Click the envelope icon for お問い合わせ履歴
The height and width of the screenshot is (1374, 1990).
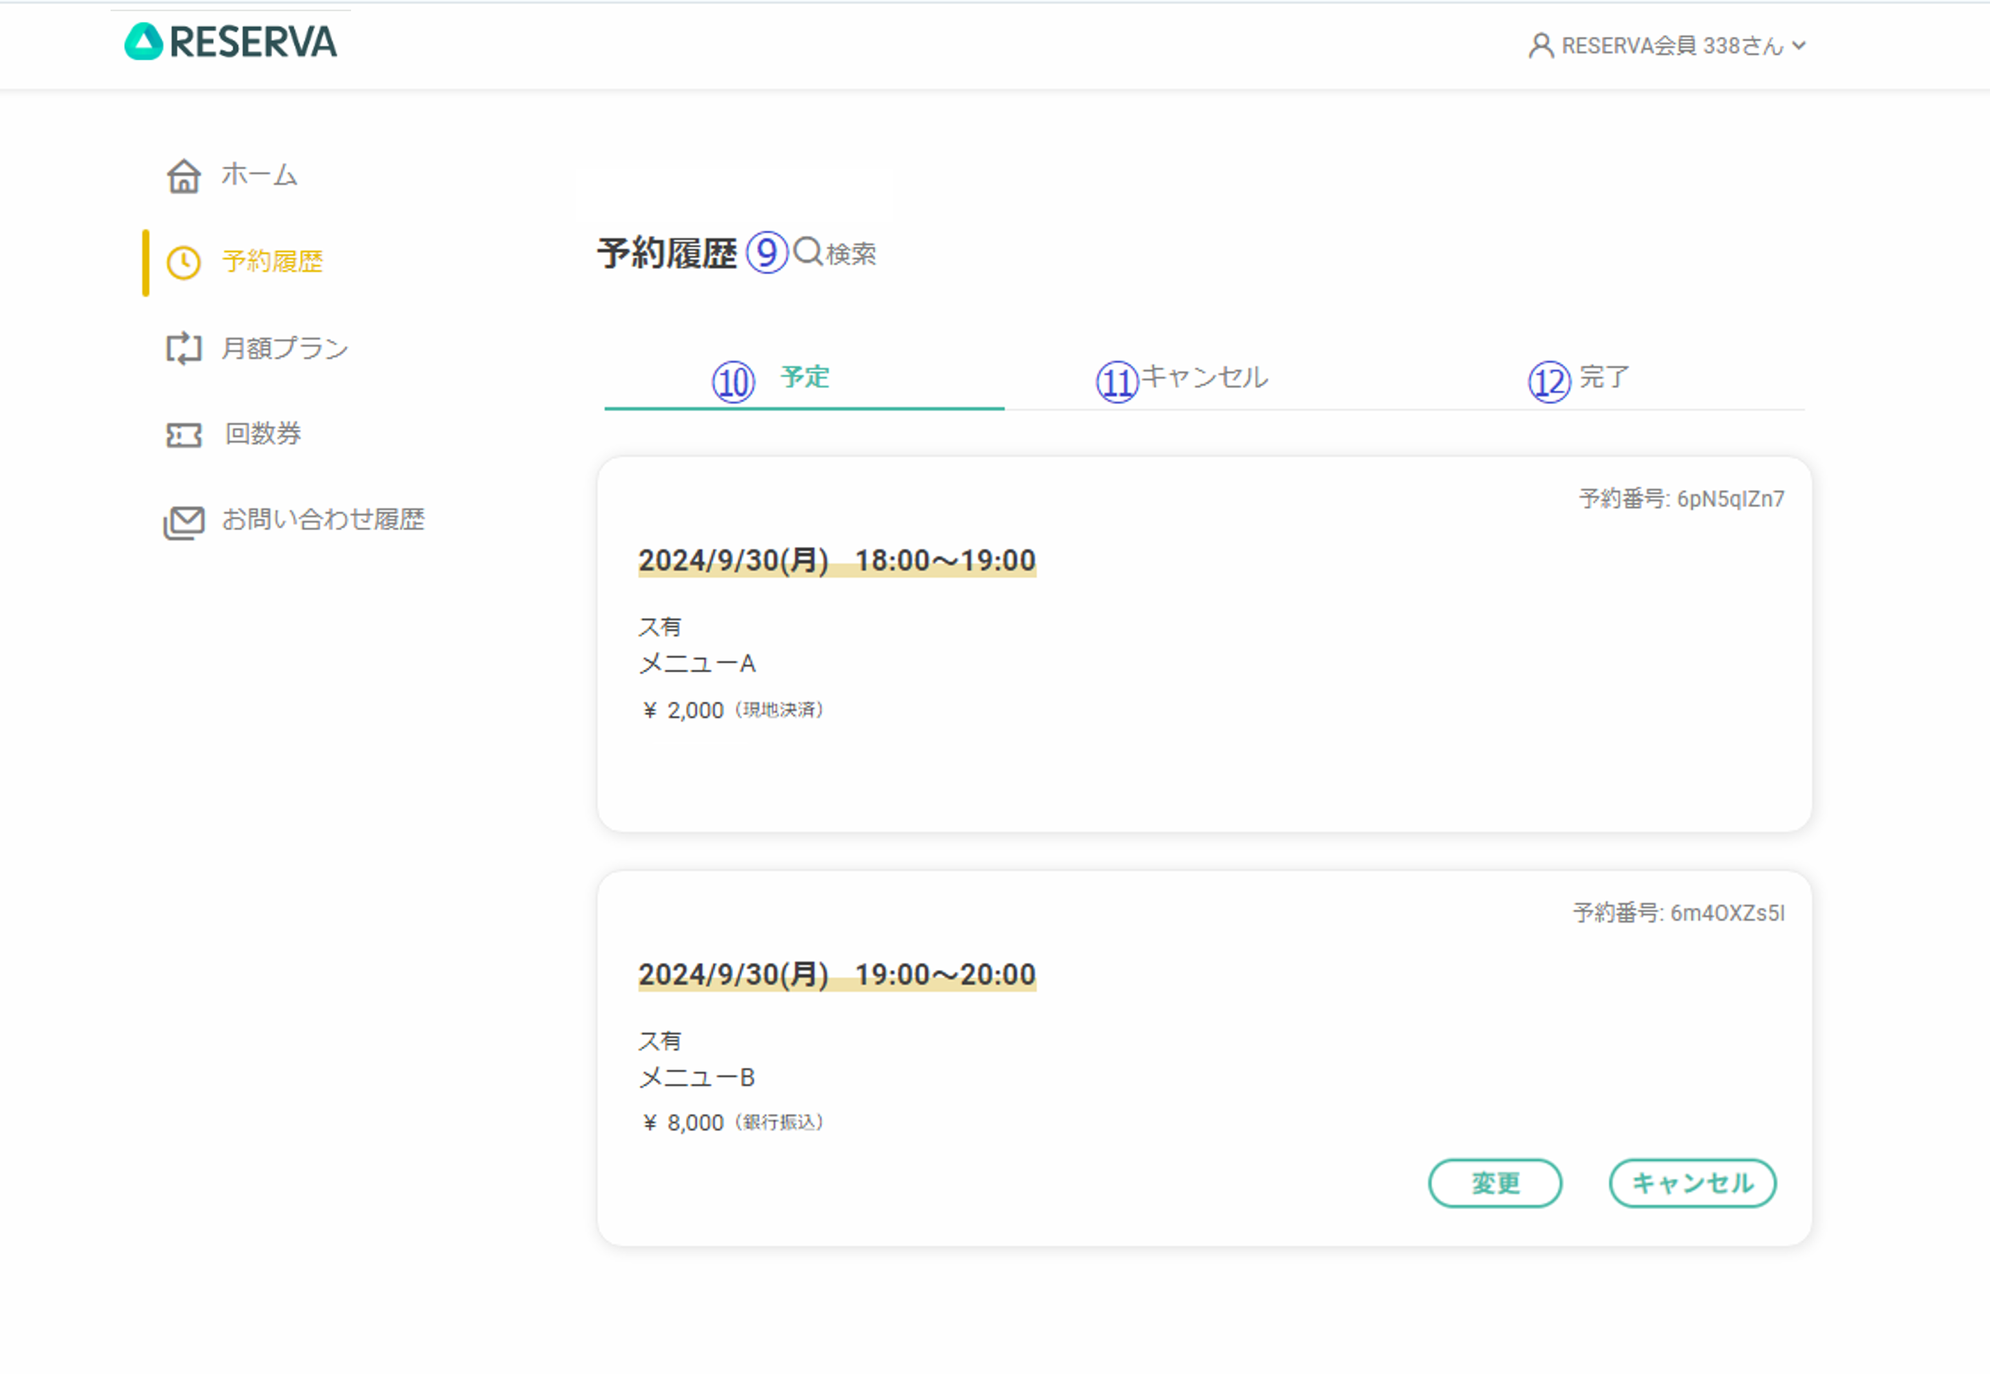click(x=184, y=522)
